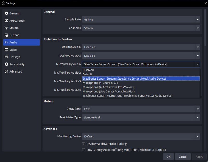Switch to Output settings

pos(22,35)
